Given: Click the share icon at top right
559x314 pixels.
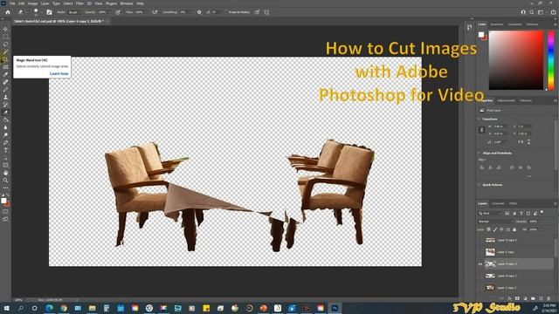Looking at the screenshot, I should point(553,12).
